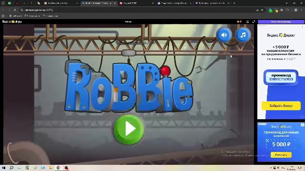Toggle game music with the note button
The height and width of the screenshot is (171, 305).
click(243, 35)
